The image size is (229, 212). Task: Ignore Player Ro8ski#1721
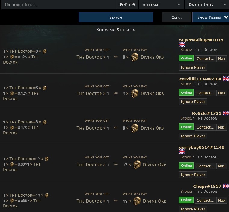click(193, 136)
